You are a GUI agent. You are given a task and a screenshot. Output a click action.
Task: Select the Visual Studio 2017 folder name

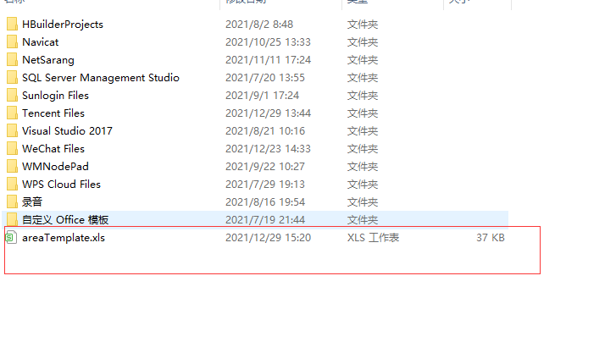[x=67, y=130]
